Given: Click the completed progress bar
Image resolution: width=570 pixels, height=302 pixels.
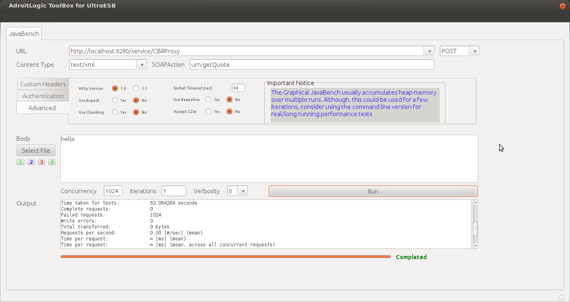Looking at the screenshot, I should 226,257.
